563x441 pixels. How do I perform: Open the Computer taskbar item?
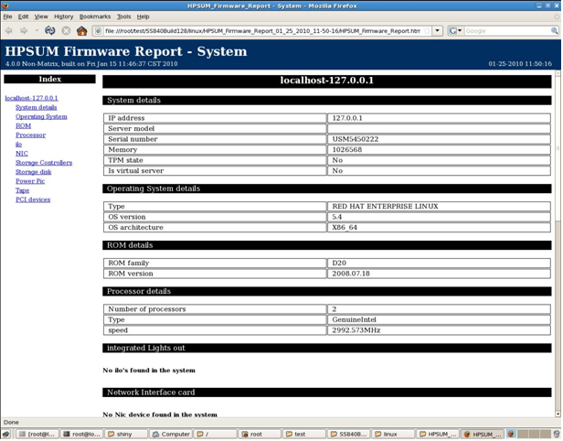pos(172,435)
